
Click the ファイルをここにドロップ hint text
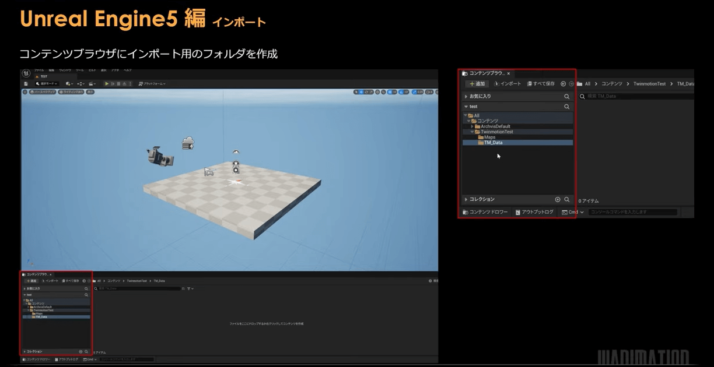(267, 323)
